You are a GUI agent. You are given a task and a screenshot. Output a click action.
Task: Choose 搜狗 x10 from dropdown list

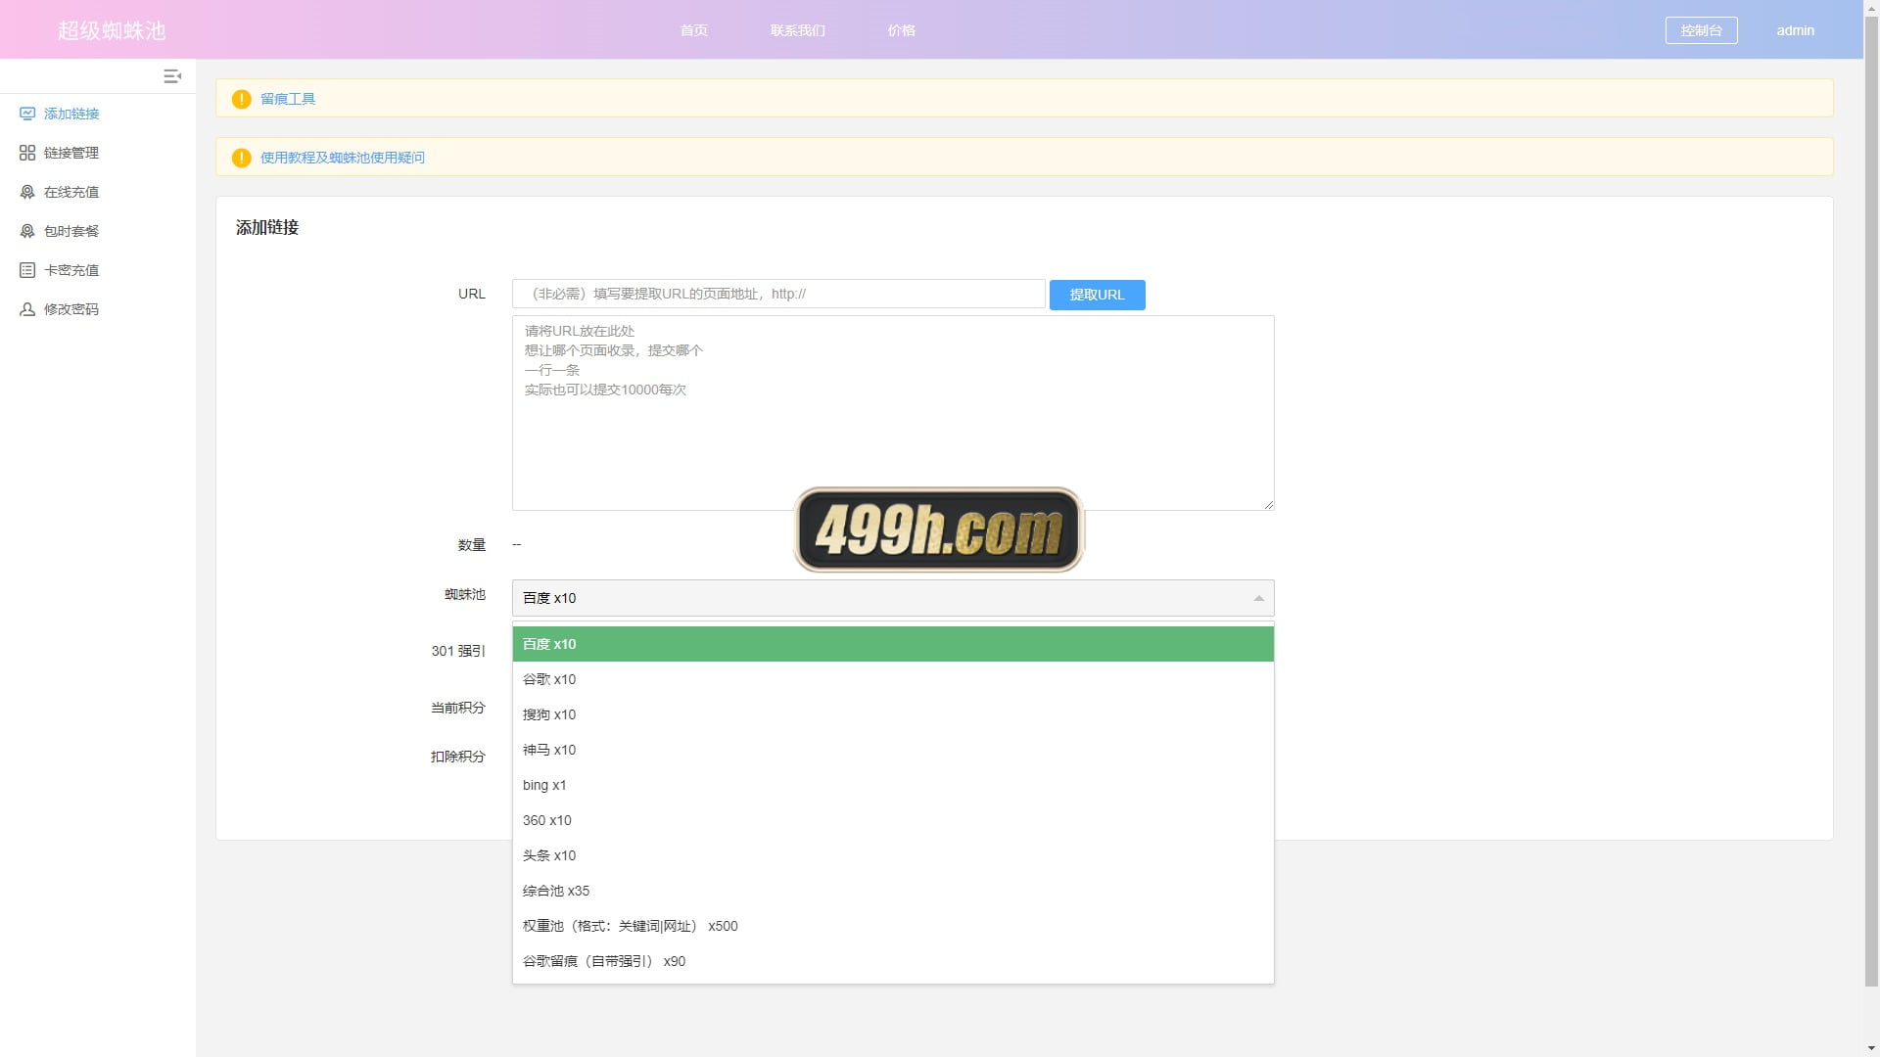pyautogui.click(x=893, y=714)
